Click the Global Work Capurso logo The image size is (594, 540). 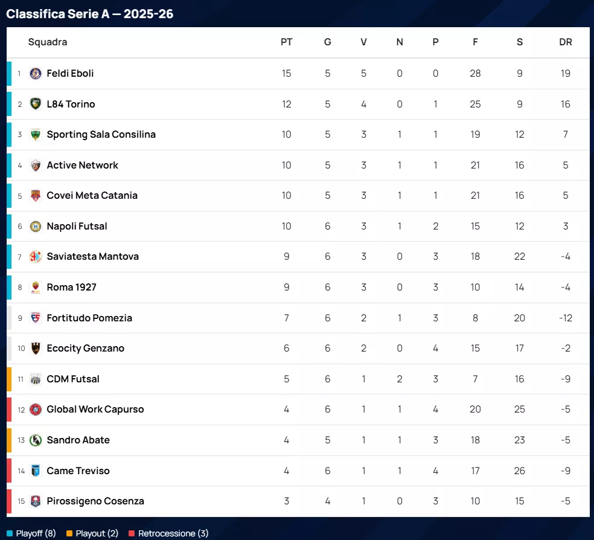36,410
